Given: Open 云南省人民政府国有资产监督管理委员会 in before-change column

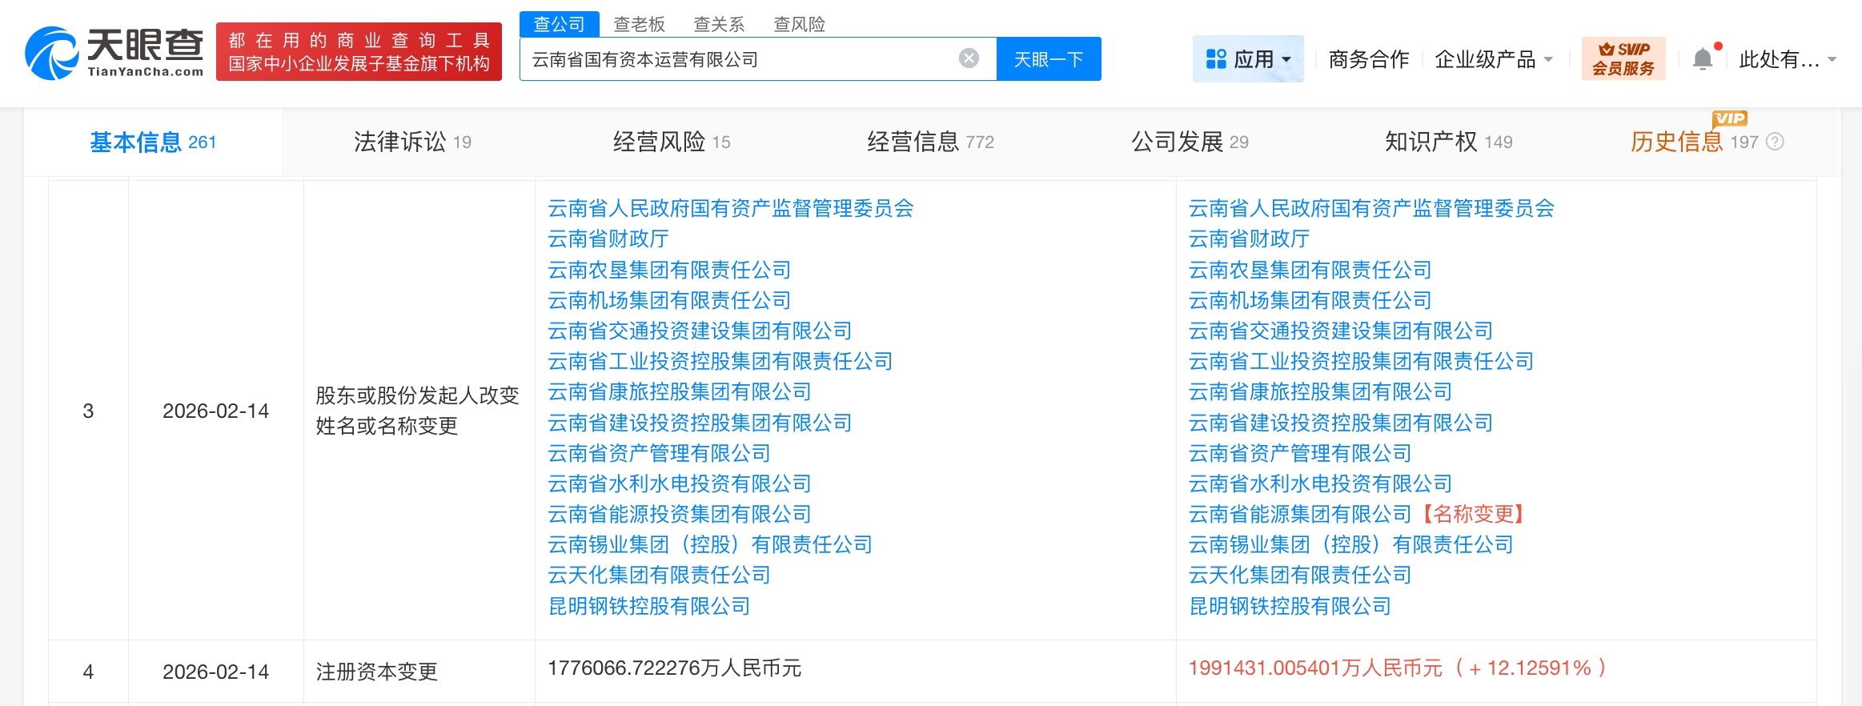Looking at the screenshot, I should [x=731, y=208].
